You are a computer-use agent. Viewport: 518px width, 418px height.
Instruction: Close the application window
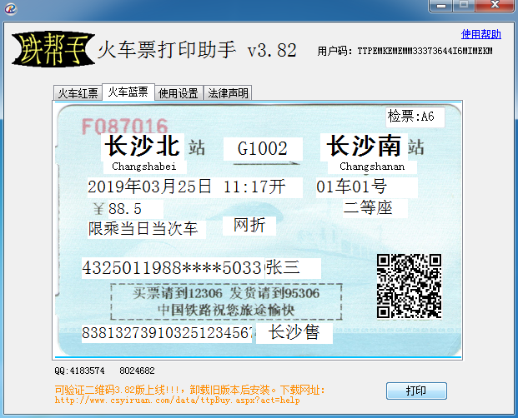click(x=495, y=5)
